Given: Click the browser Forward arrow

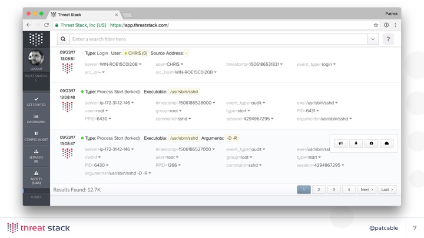Looking at the screenshot, I should 38,25.
